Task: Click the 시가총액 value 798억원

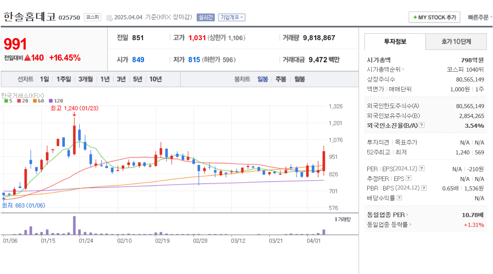Action: 472,60
